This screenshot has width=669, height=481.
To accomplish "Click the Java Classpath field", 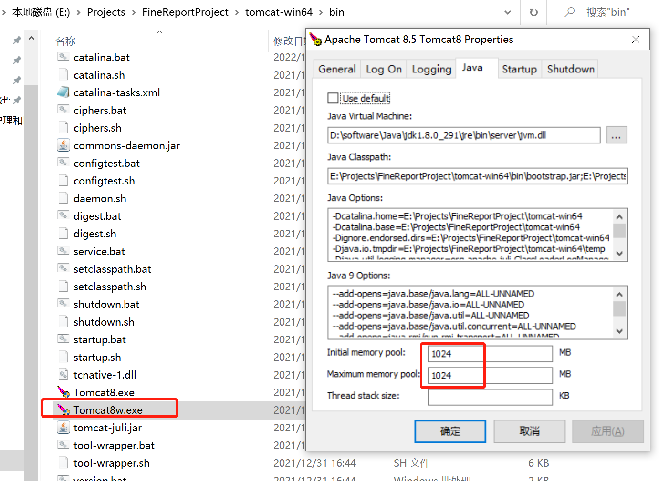I will pos(478,176).
